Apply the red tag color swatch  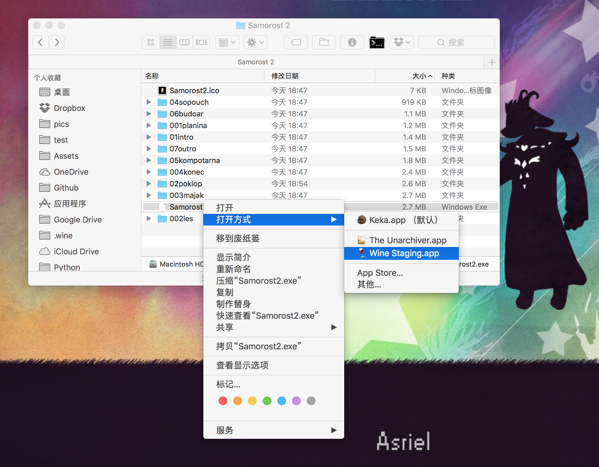223,401
